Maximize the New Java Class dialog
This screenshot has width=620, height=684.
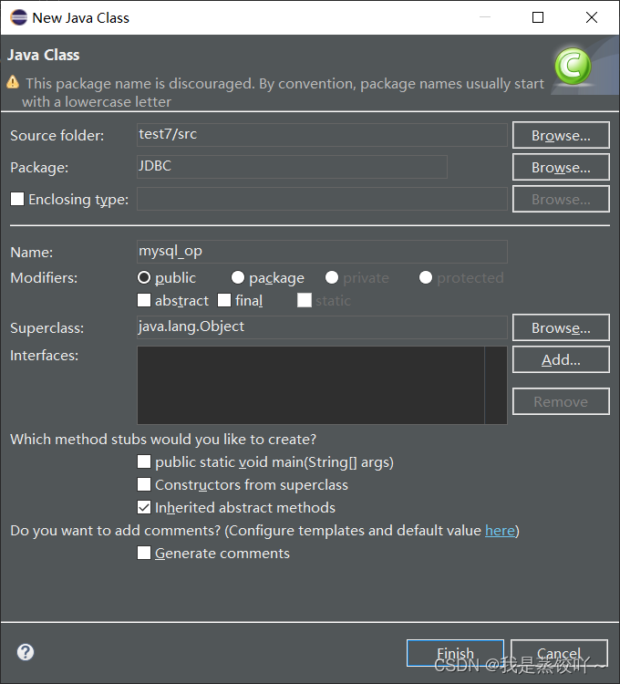[x=538, y=17]
